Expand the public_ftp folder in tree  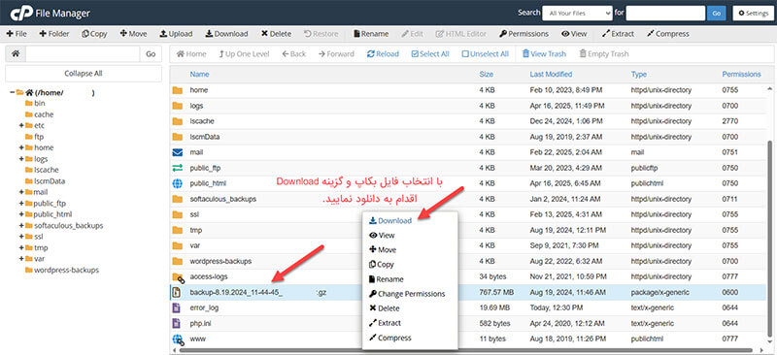21,203
